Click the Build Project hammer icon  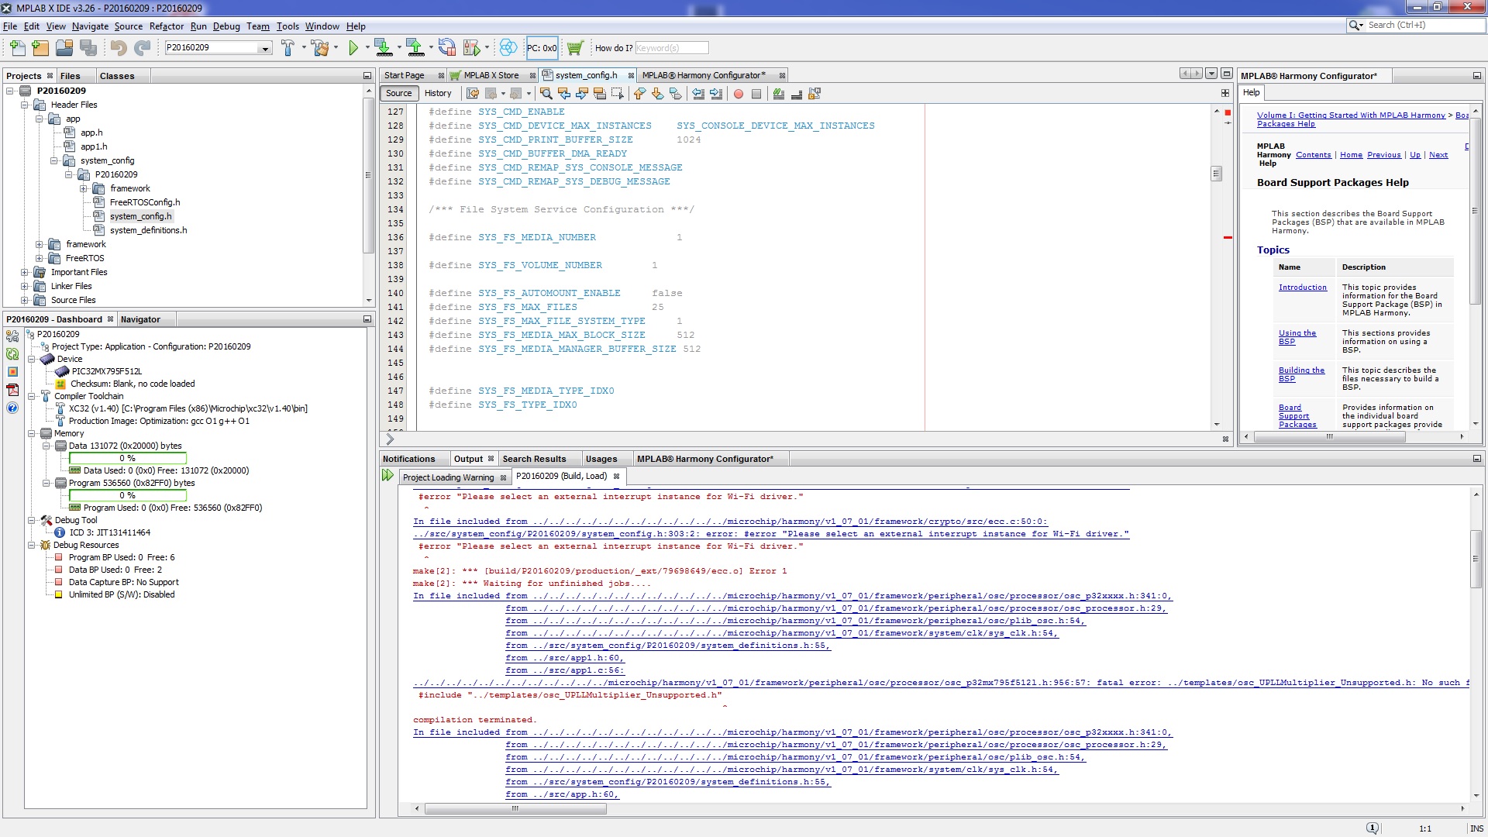tap(288, 48)
